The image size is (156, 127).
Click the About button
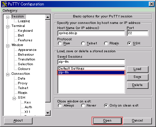18,121
